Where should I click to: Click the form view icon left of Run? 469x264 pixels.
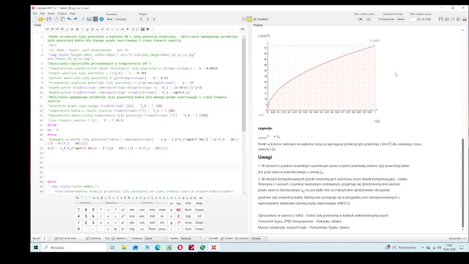(243, 19)
